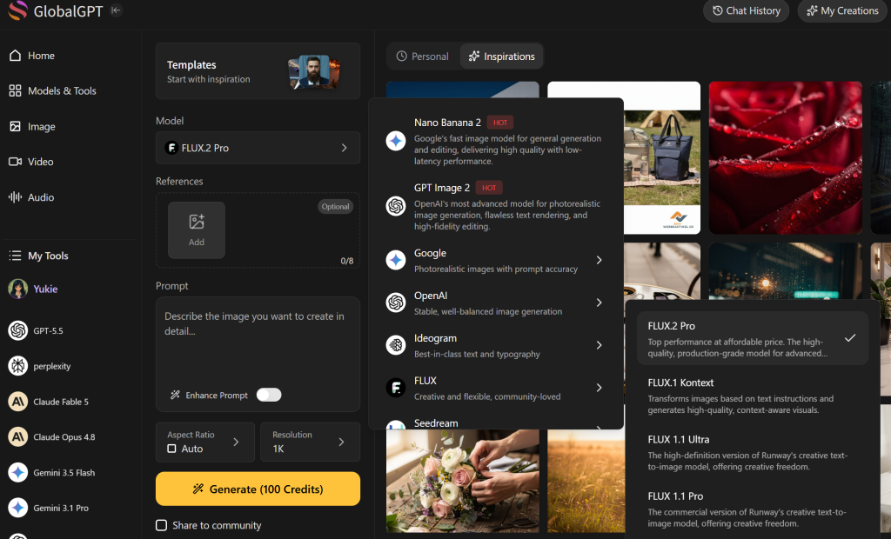
Task: Switch to the Personal tab
Action: (422, 57)
